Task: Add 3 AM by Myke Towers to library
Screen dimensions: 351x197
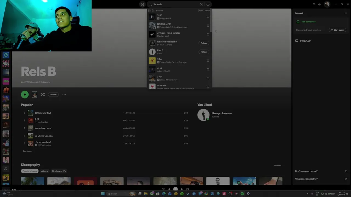Action: click(208, 78)
